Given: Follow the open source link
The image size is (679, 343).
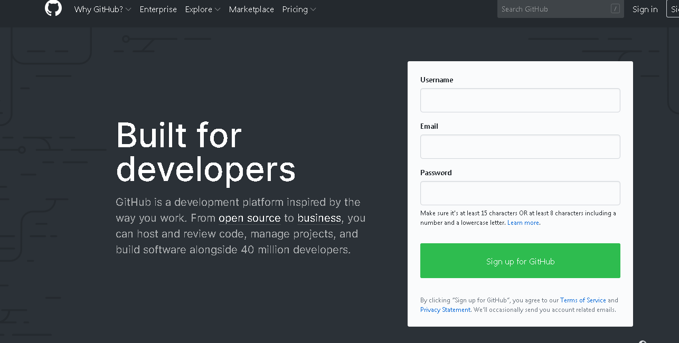Looking at the screenshot, I should click(x=249, y=218).
